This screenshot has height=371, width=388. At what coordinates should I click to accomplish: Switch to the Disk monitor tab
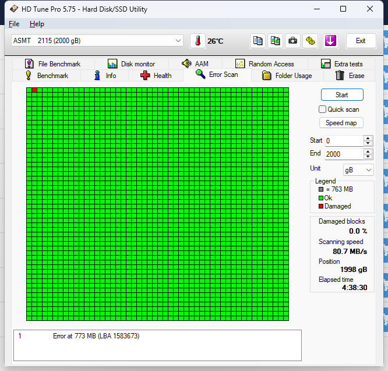[x=132, y=64]
